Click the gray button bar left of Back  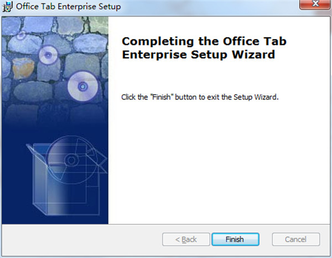click(x=83, y=239)
